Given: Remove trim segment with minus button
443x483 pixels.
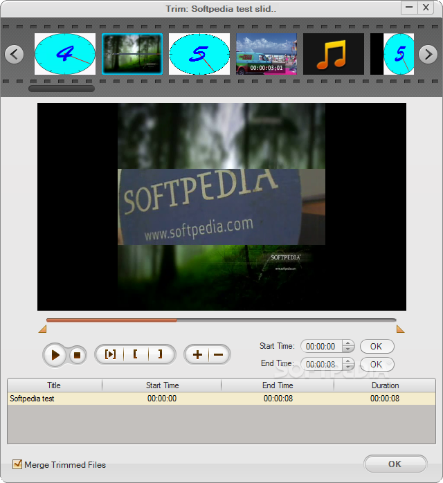Looking at the screenshot, I should (x=219, y=354).
